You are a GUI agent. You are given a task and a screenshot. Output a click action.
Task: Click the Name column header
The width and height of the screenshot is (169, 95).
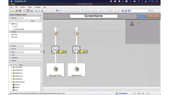32,21
